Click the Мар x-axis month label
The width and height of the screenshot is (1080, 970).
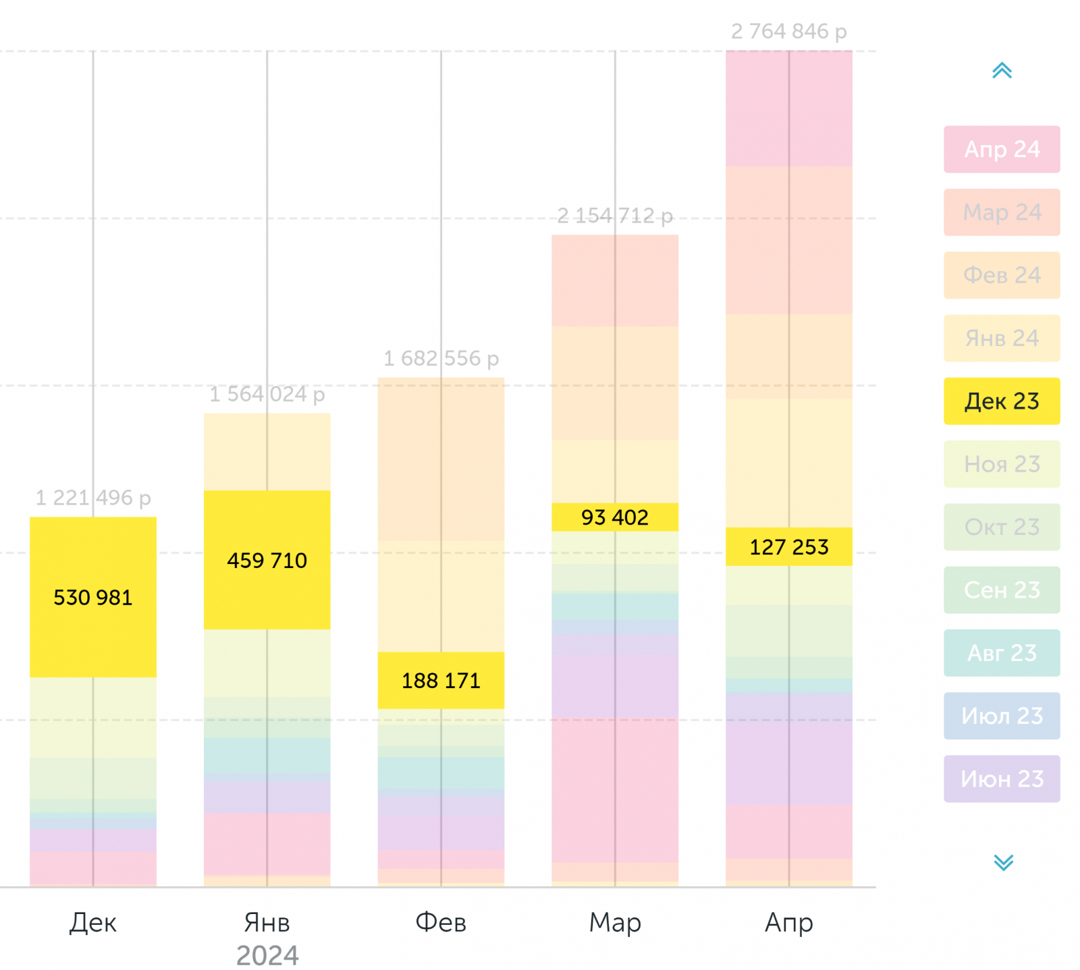pos(615,922)
